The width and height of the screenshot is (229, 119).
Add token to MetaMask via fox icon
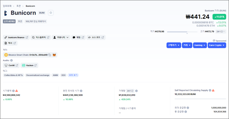click(54, 55)
